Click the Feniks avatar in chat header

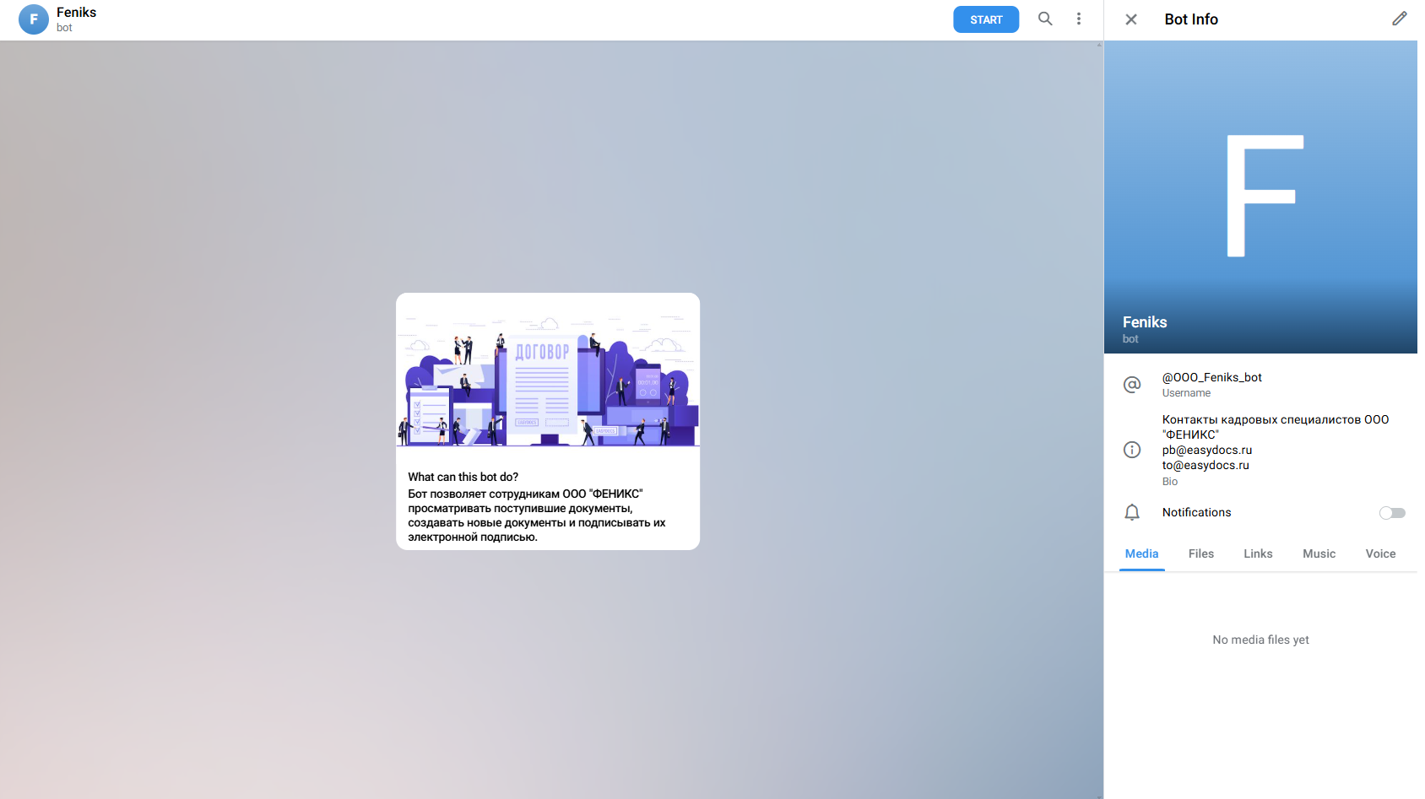34,19
